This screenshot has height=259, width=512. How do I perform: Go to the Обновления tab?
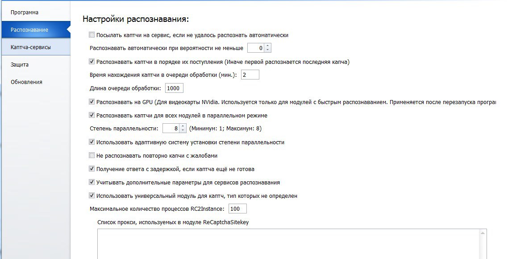point(35,82)
